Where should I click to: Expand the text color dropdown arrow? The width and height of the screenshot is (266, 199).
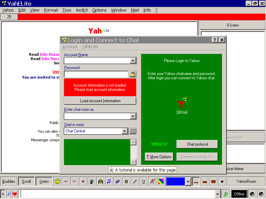point(188,181)
